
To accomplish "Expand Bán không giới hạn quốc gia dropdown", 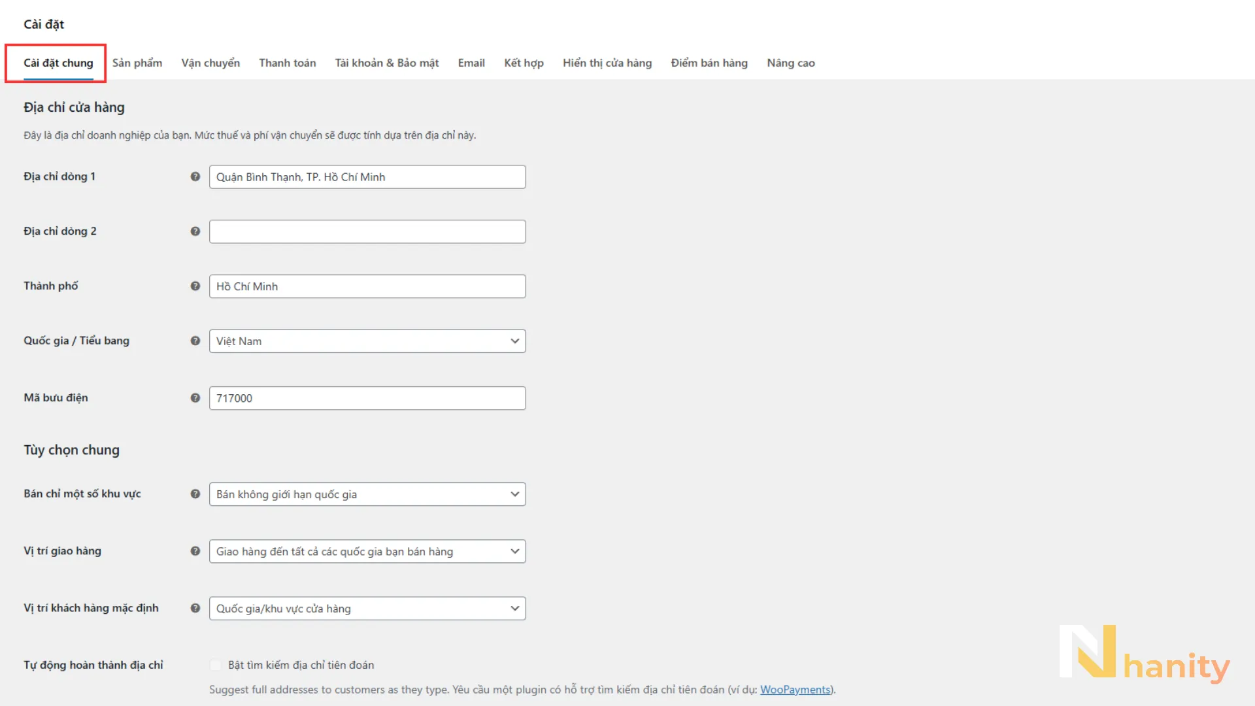I will tap(367, 494).
